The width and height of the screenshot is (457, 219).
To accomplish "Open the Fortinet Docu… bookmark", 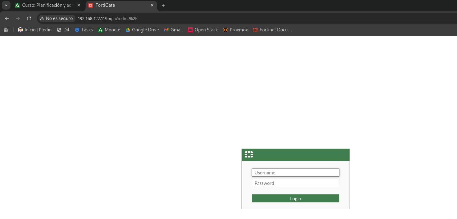I will pos(273,30).
